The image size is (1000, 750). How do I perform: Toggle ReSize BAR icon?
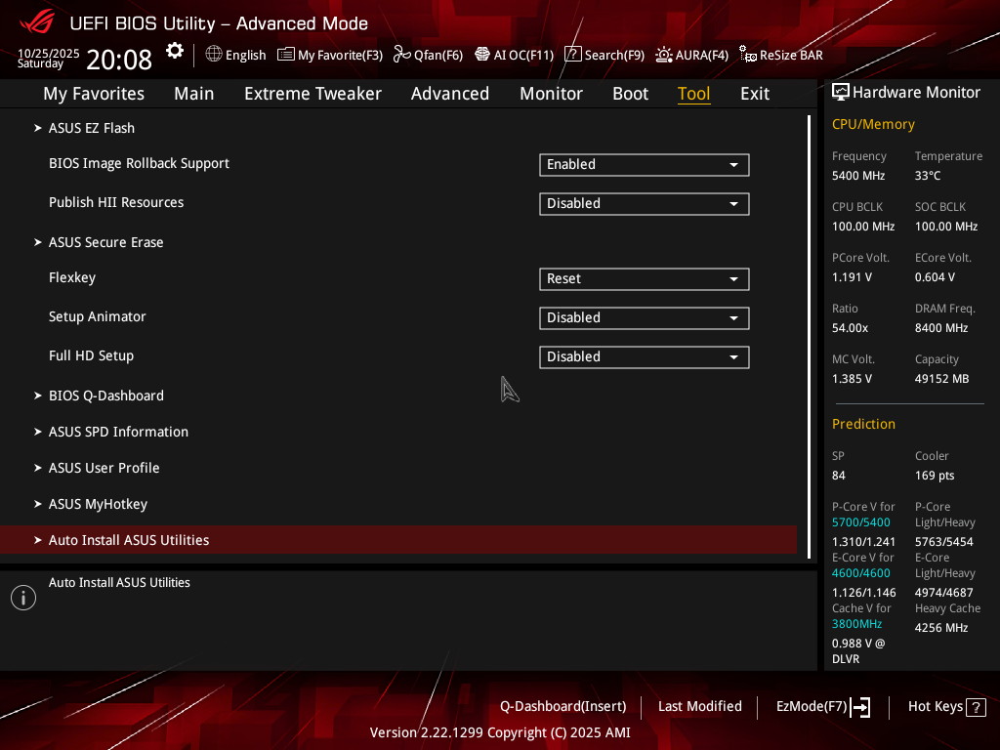(747, 55)
